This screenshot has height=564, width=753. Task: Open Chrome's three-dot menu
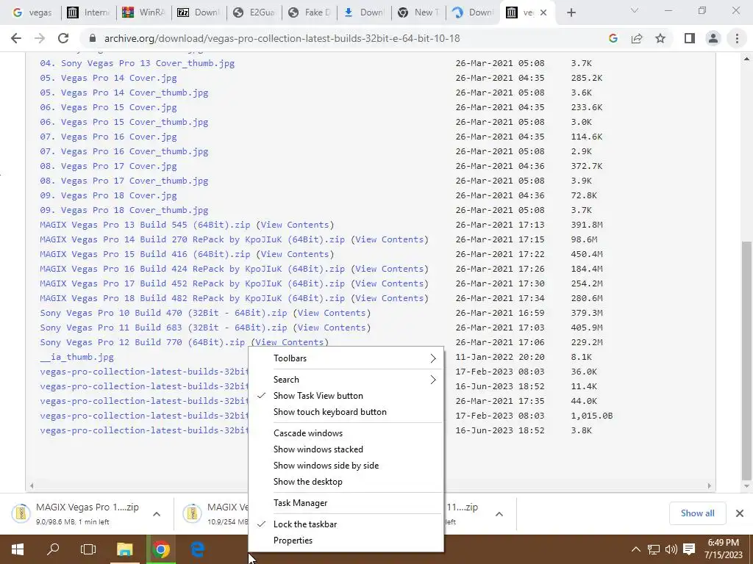click(737, 38)
